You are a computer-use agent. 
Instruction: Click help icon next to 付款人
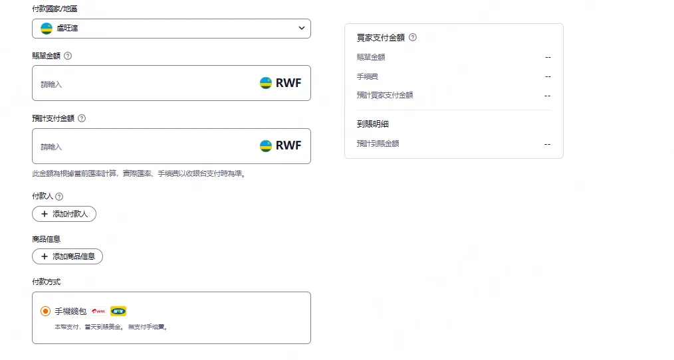[x=59, y=197]
